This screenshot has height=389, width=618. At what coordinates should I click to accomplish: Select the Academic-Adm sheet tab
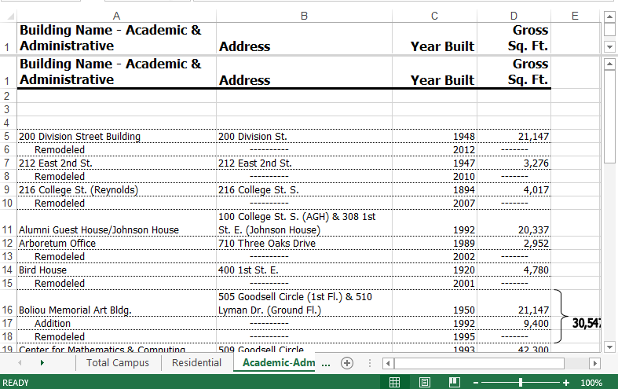279,363
